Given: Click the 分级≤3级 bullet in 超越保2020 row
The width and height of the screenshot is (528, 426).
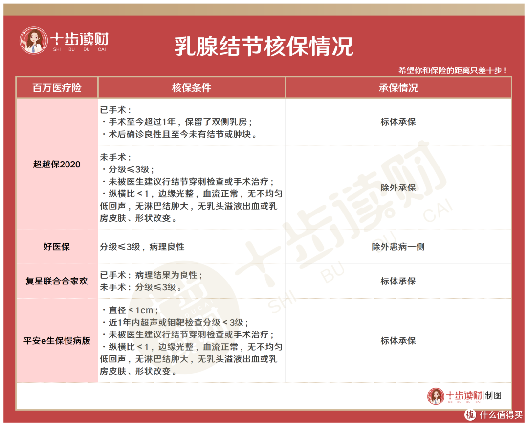Looking at the screenshot, I should pos(128,169).
